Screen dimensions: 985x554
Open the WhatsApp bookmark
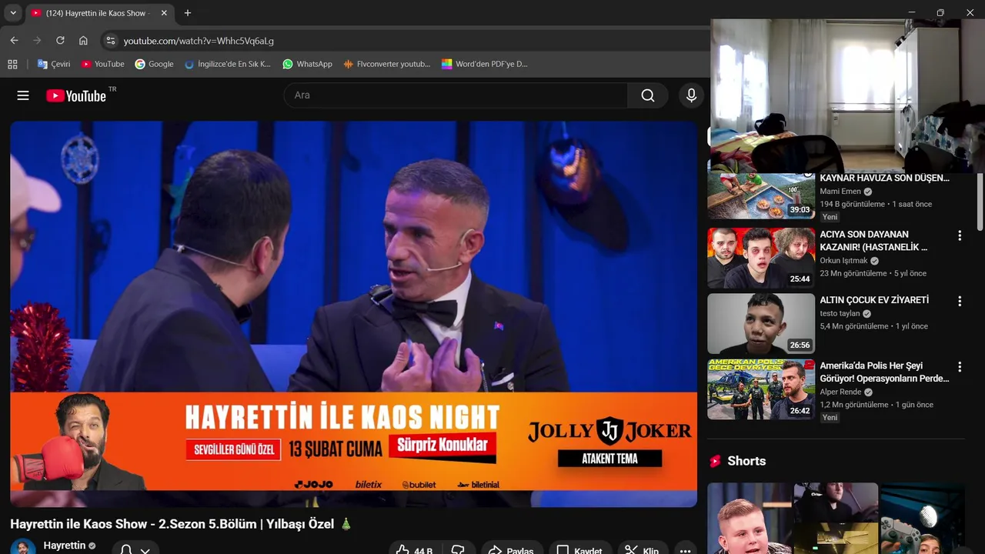point(307,64)
